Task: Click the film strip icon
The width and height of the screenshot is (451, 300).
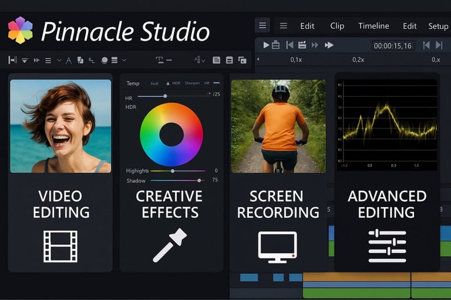Action: point(60,247)
